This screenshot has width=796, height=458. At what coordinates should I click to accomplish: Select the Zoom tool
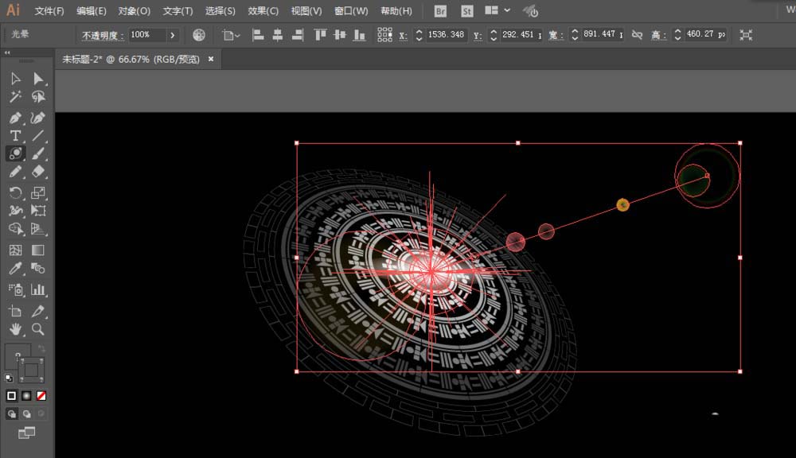point(38,329)
